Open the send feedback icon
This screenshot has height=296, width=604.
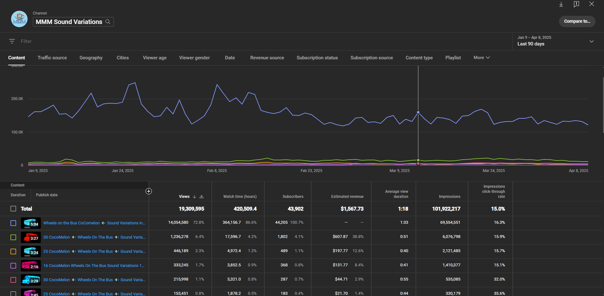(576, 4)
